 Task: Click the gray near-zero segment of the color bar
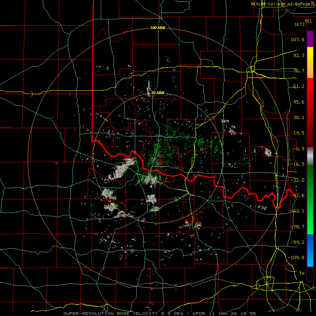click(x=310, y=156)
